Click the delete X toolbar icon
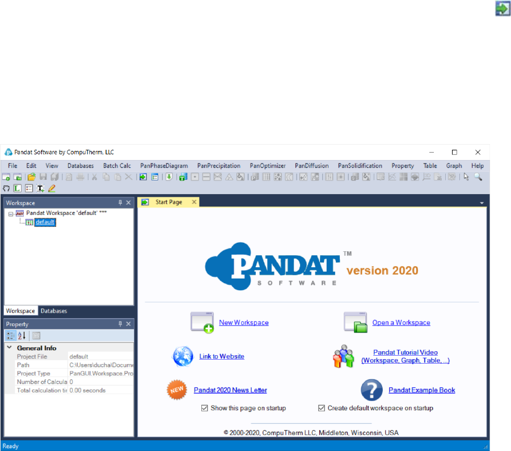The width and height of the screenshot is (511, 451). point(129,177)
